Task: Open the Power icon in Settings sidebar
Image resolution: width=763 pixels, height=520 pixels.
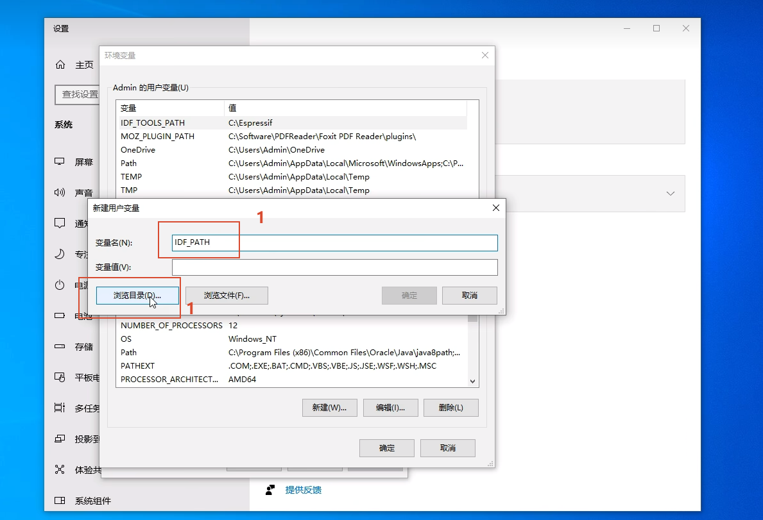Action: (x=60, y=285)
